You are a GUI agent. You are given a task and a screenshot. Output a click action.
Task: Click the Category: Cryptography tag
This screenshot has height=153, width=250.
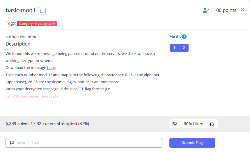[37, 24]
